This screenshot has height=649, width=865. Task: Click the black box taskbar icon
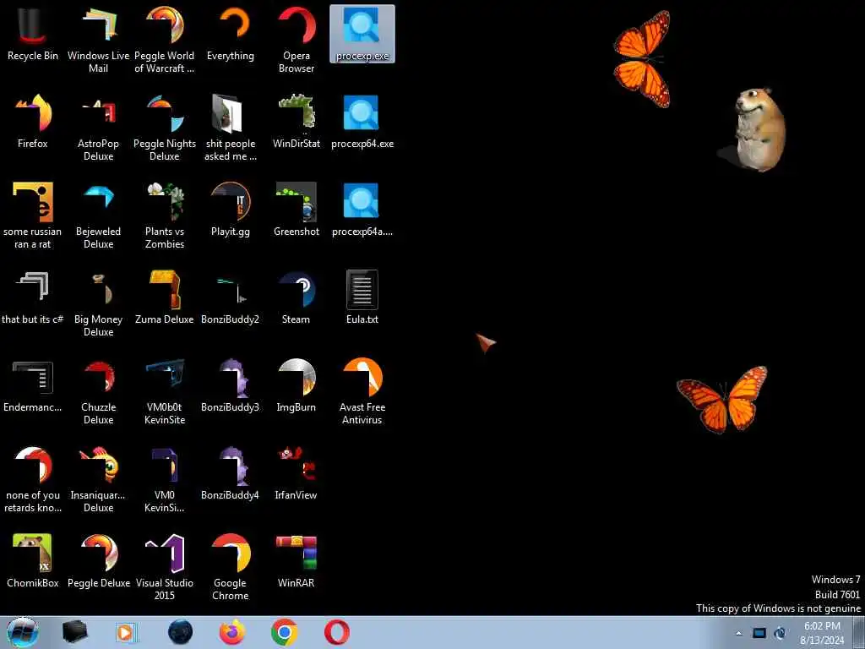74,632
